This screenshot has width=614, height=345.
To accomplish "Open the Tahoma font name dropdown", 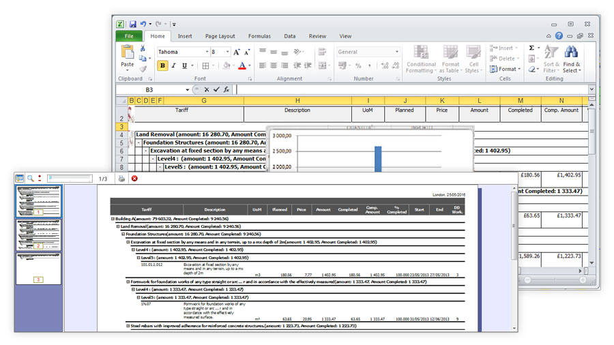I will (207, 52).
